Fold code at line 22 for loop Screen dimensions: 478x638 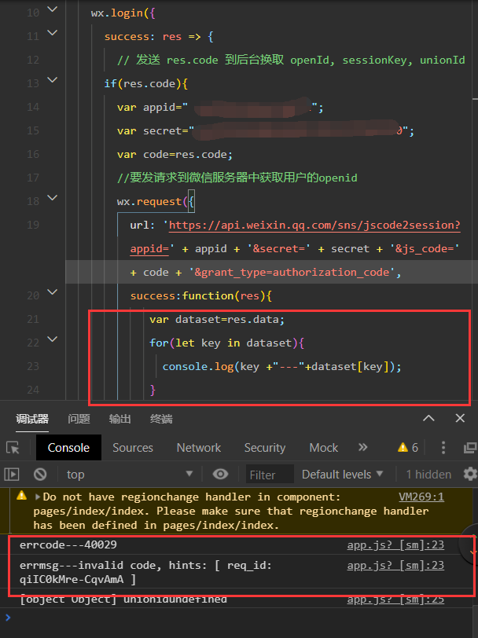pyautogui.click(x=53, y=339)
